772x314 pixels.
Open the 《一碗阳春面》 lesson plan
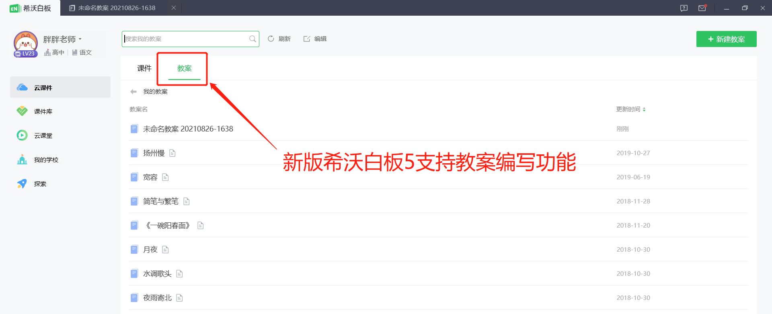[x=168, y=225]
